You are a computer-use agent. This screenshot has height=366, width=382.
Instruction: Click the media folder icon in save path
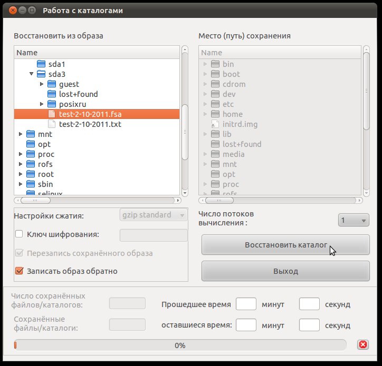coord(215,154)
